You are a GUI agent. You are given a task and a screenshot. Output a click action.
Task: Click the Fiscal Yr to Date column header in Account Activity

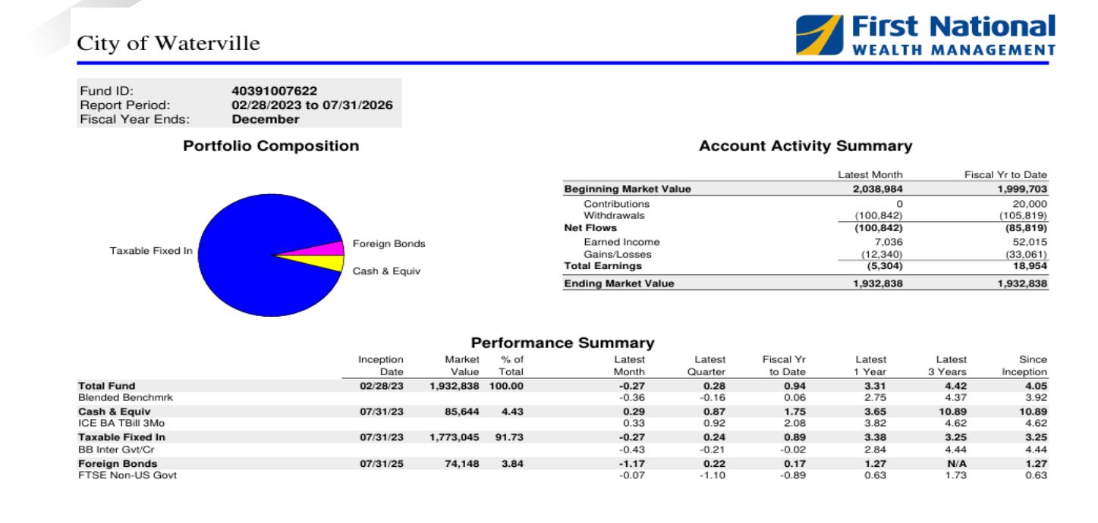tap(1005, 175)
